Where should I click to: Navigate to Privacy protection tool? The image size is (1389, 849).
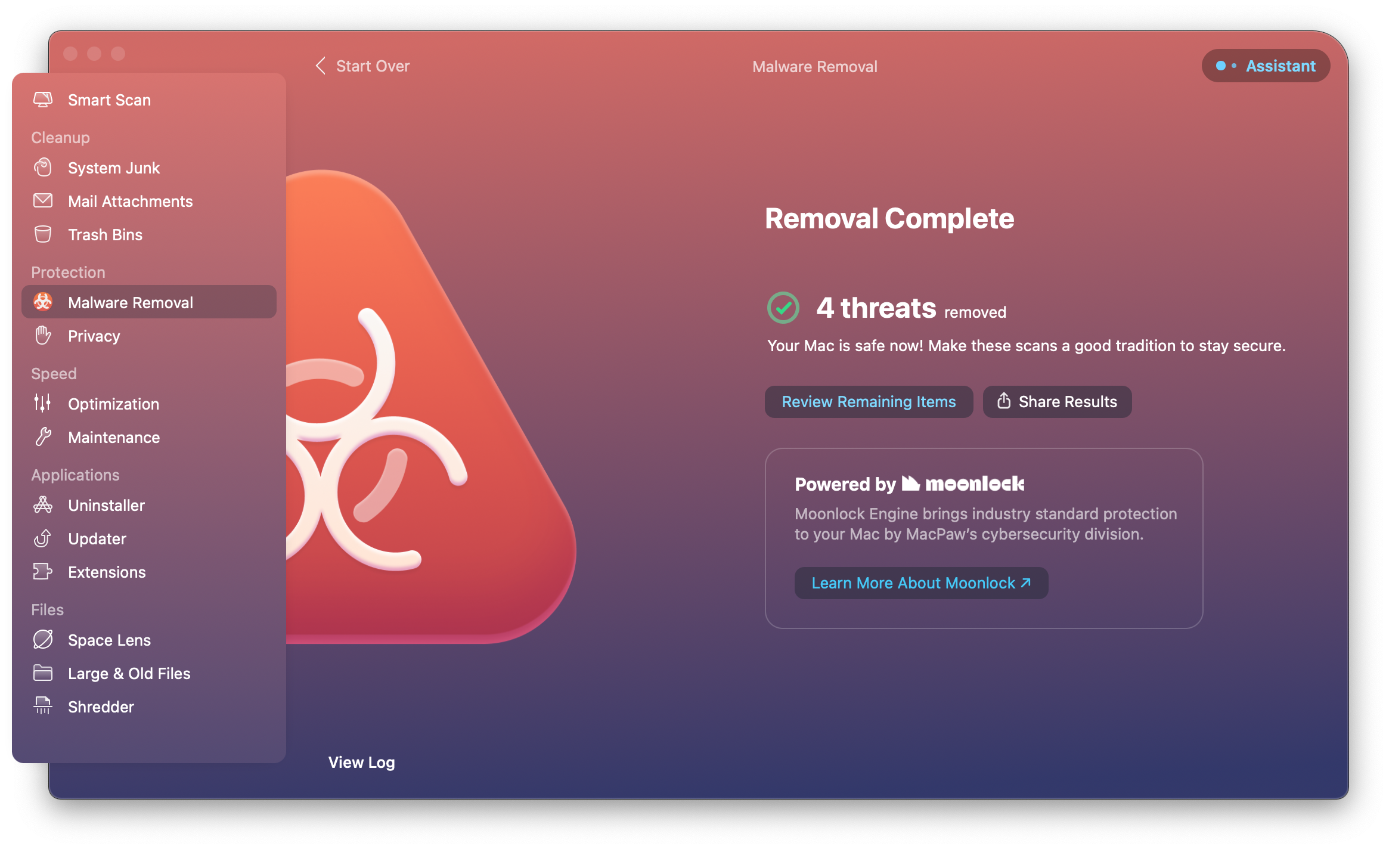[92, 336]
